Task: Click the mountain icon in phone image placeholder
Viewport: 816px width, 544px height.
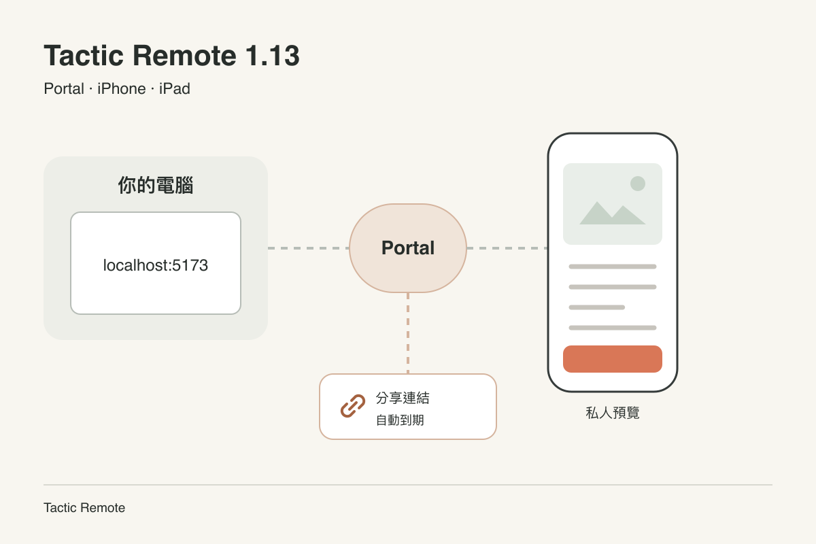Action: 612,213
